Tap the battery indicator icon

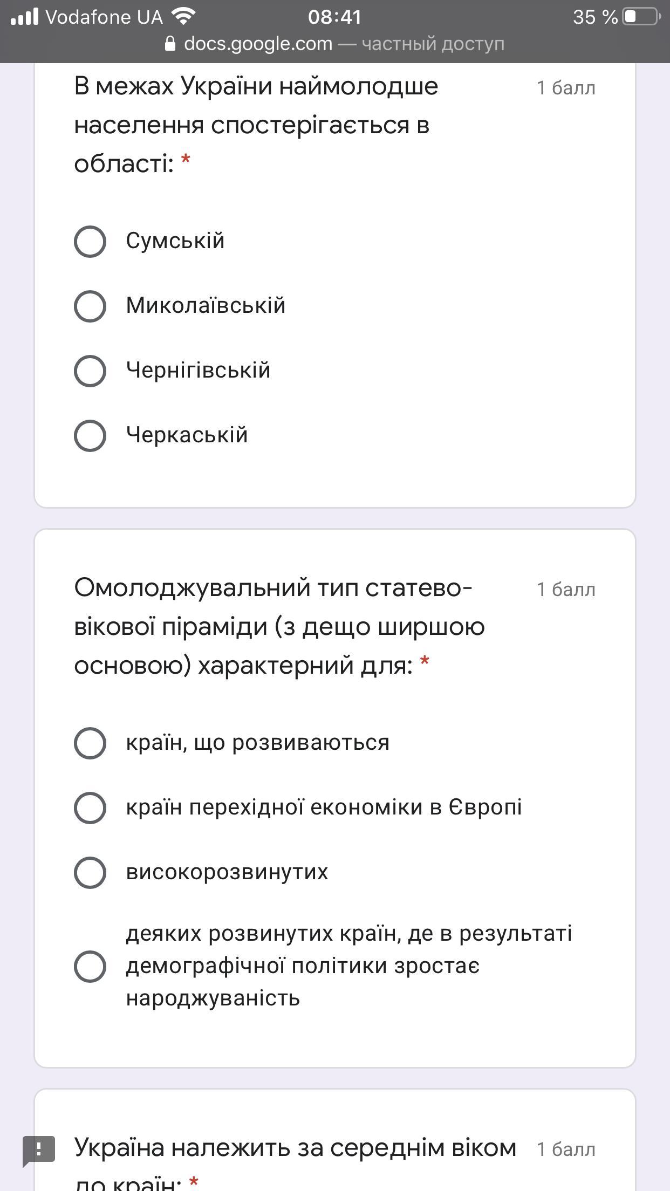tap(641, 17)
